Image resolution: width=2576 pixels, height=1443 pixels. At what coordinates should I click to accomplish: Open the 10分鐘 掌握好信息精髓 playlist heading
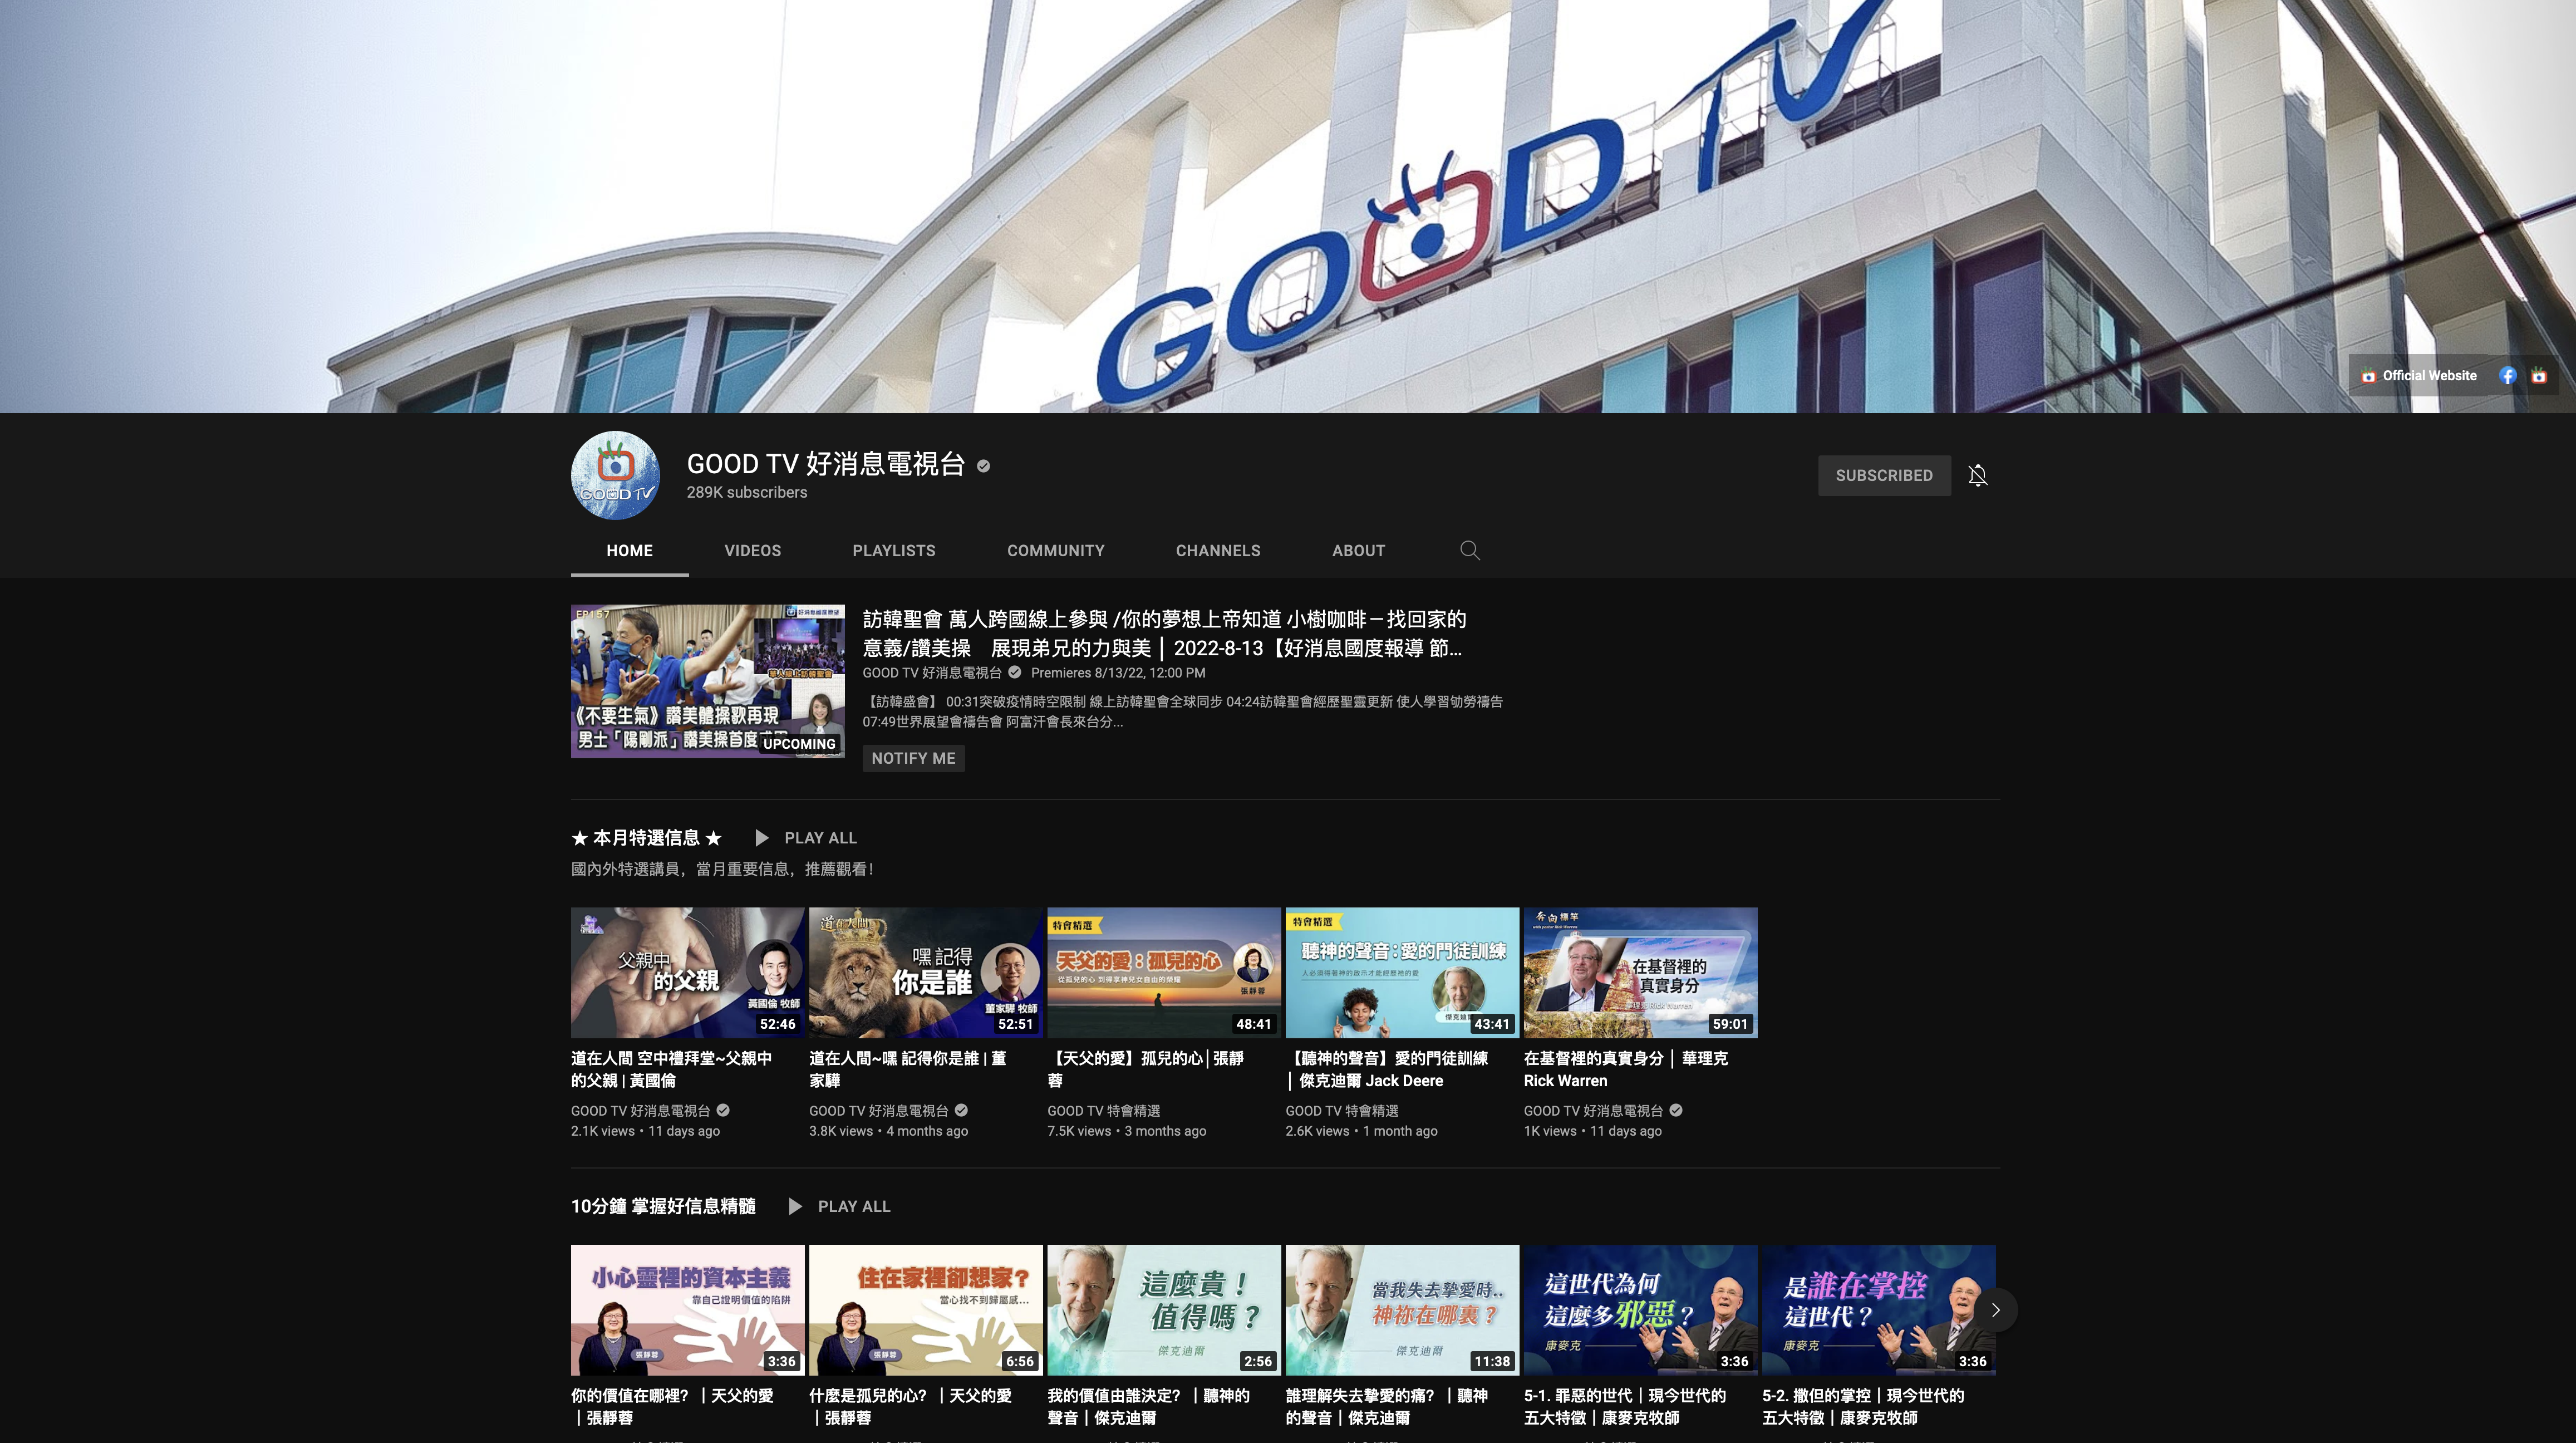pos(663,1207)
